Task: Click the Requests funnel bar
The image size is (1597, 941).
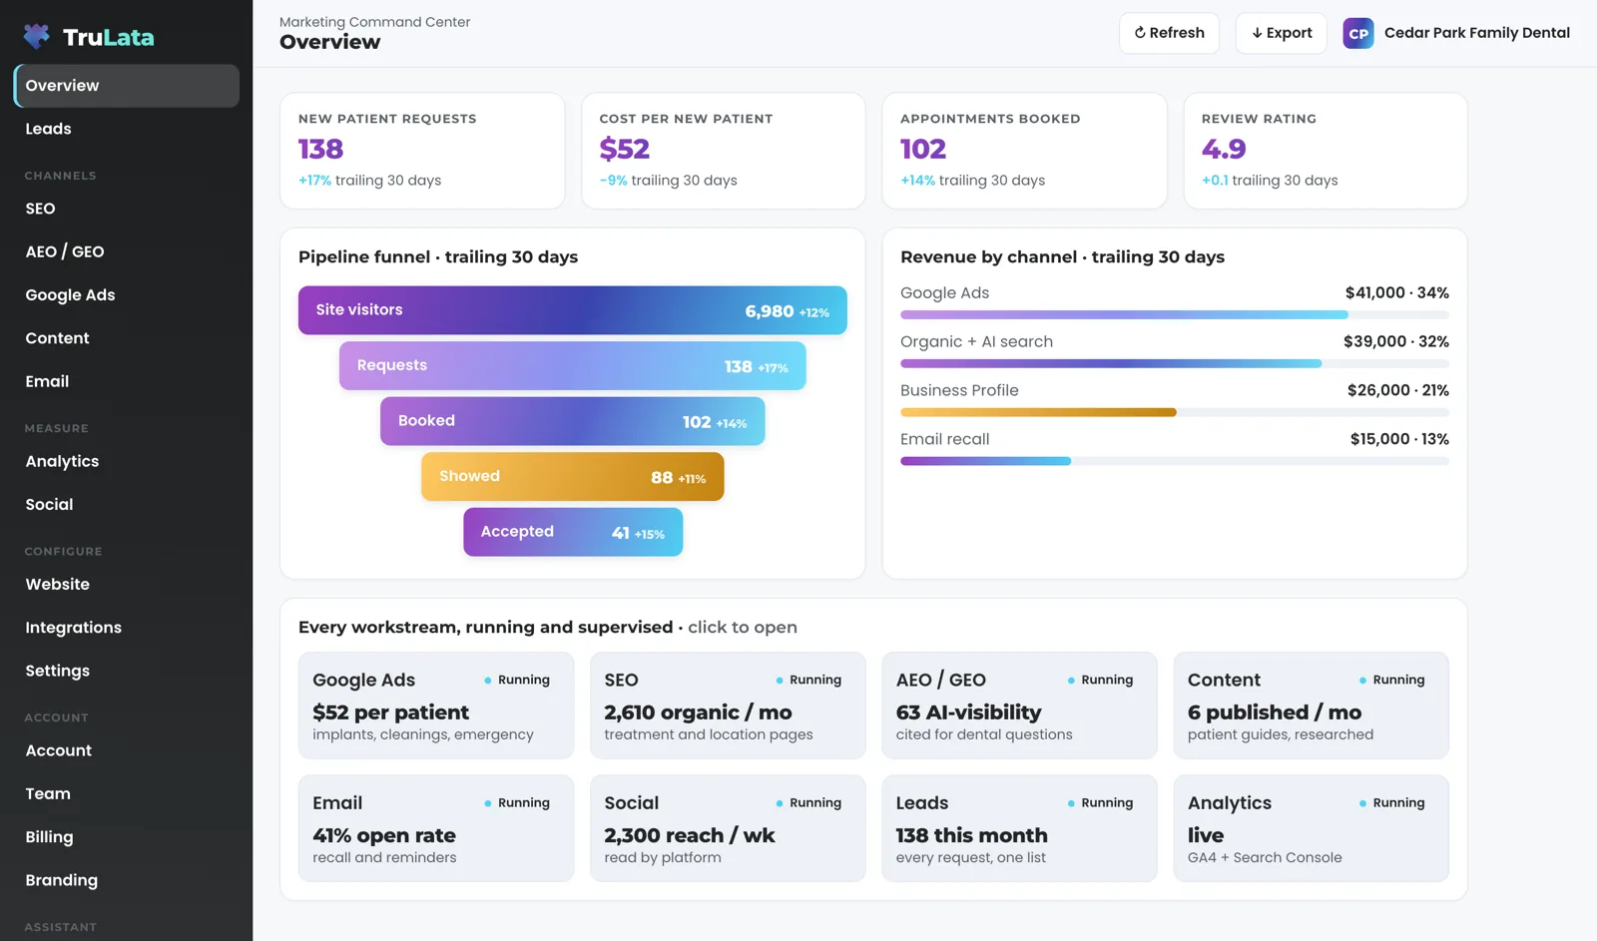Action: click(x=572, y=366)
